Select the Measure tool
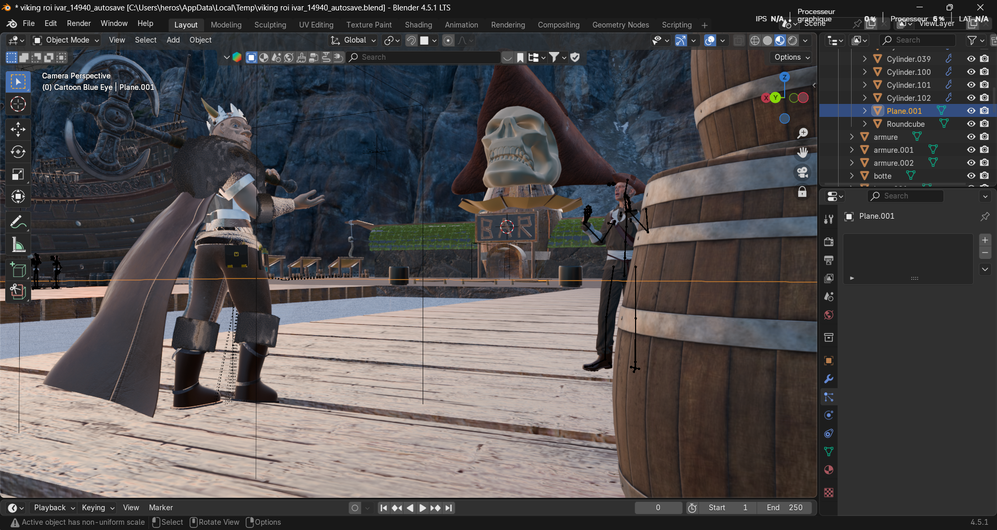Viewport: 997px width, 530px height. (x=18, y=245)
